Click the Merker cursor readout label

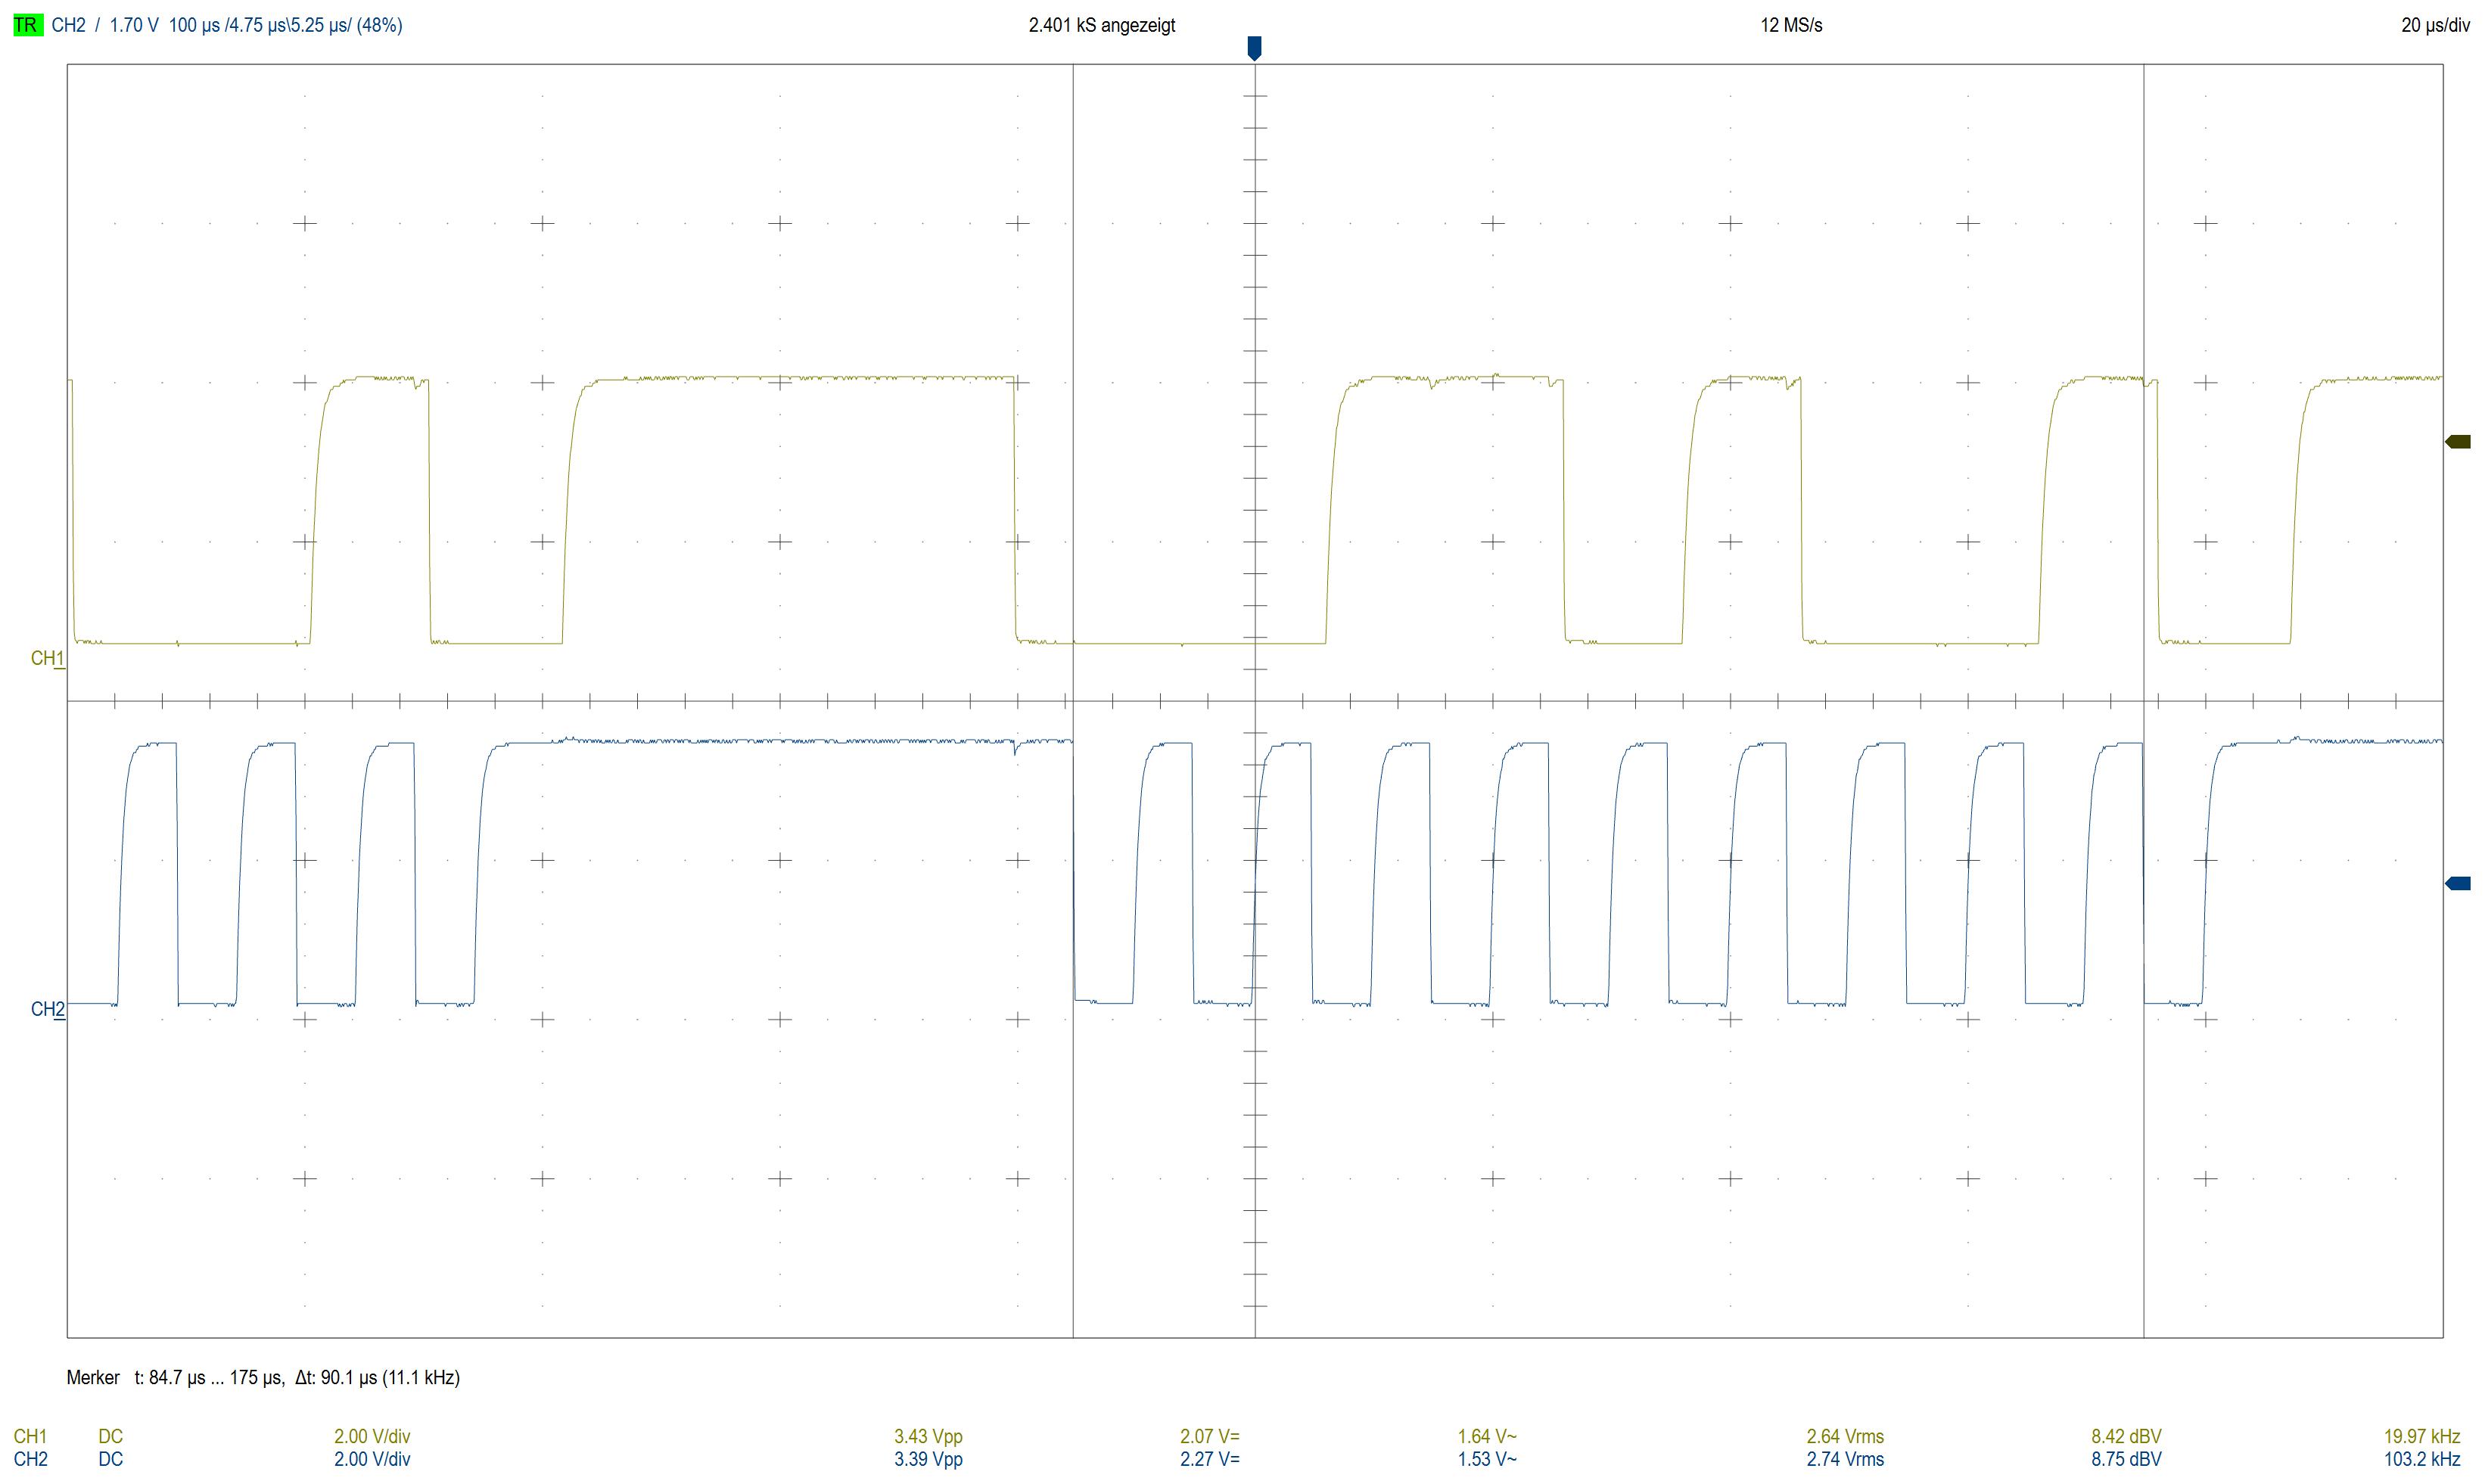[x=93, y=1377]
